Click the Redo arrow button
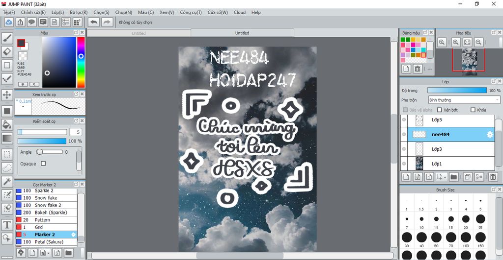This screenshot has width=503, height=260. click(x=107, y=22)
